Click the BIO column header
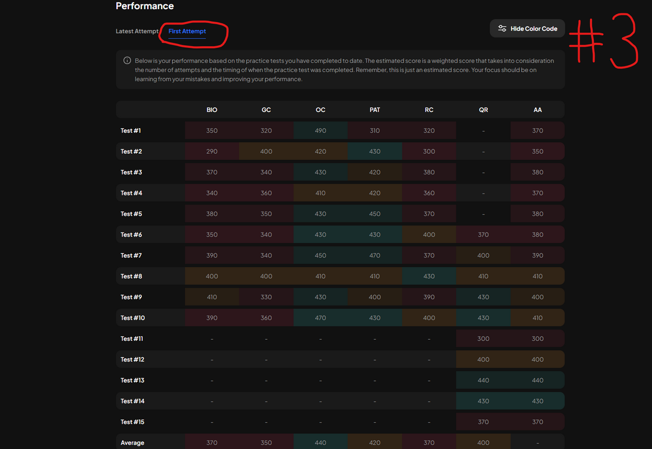 point(212,110)
